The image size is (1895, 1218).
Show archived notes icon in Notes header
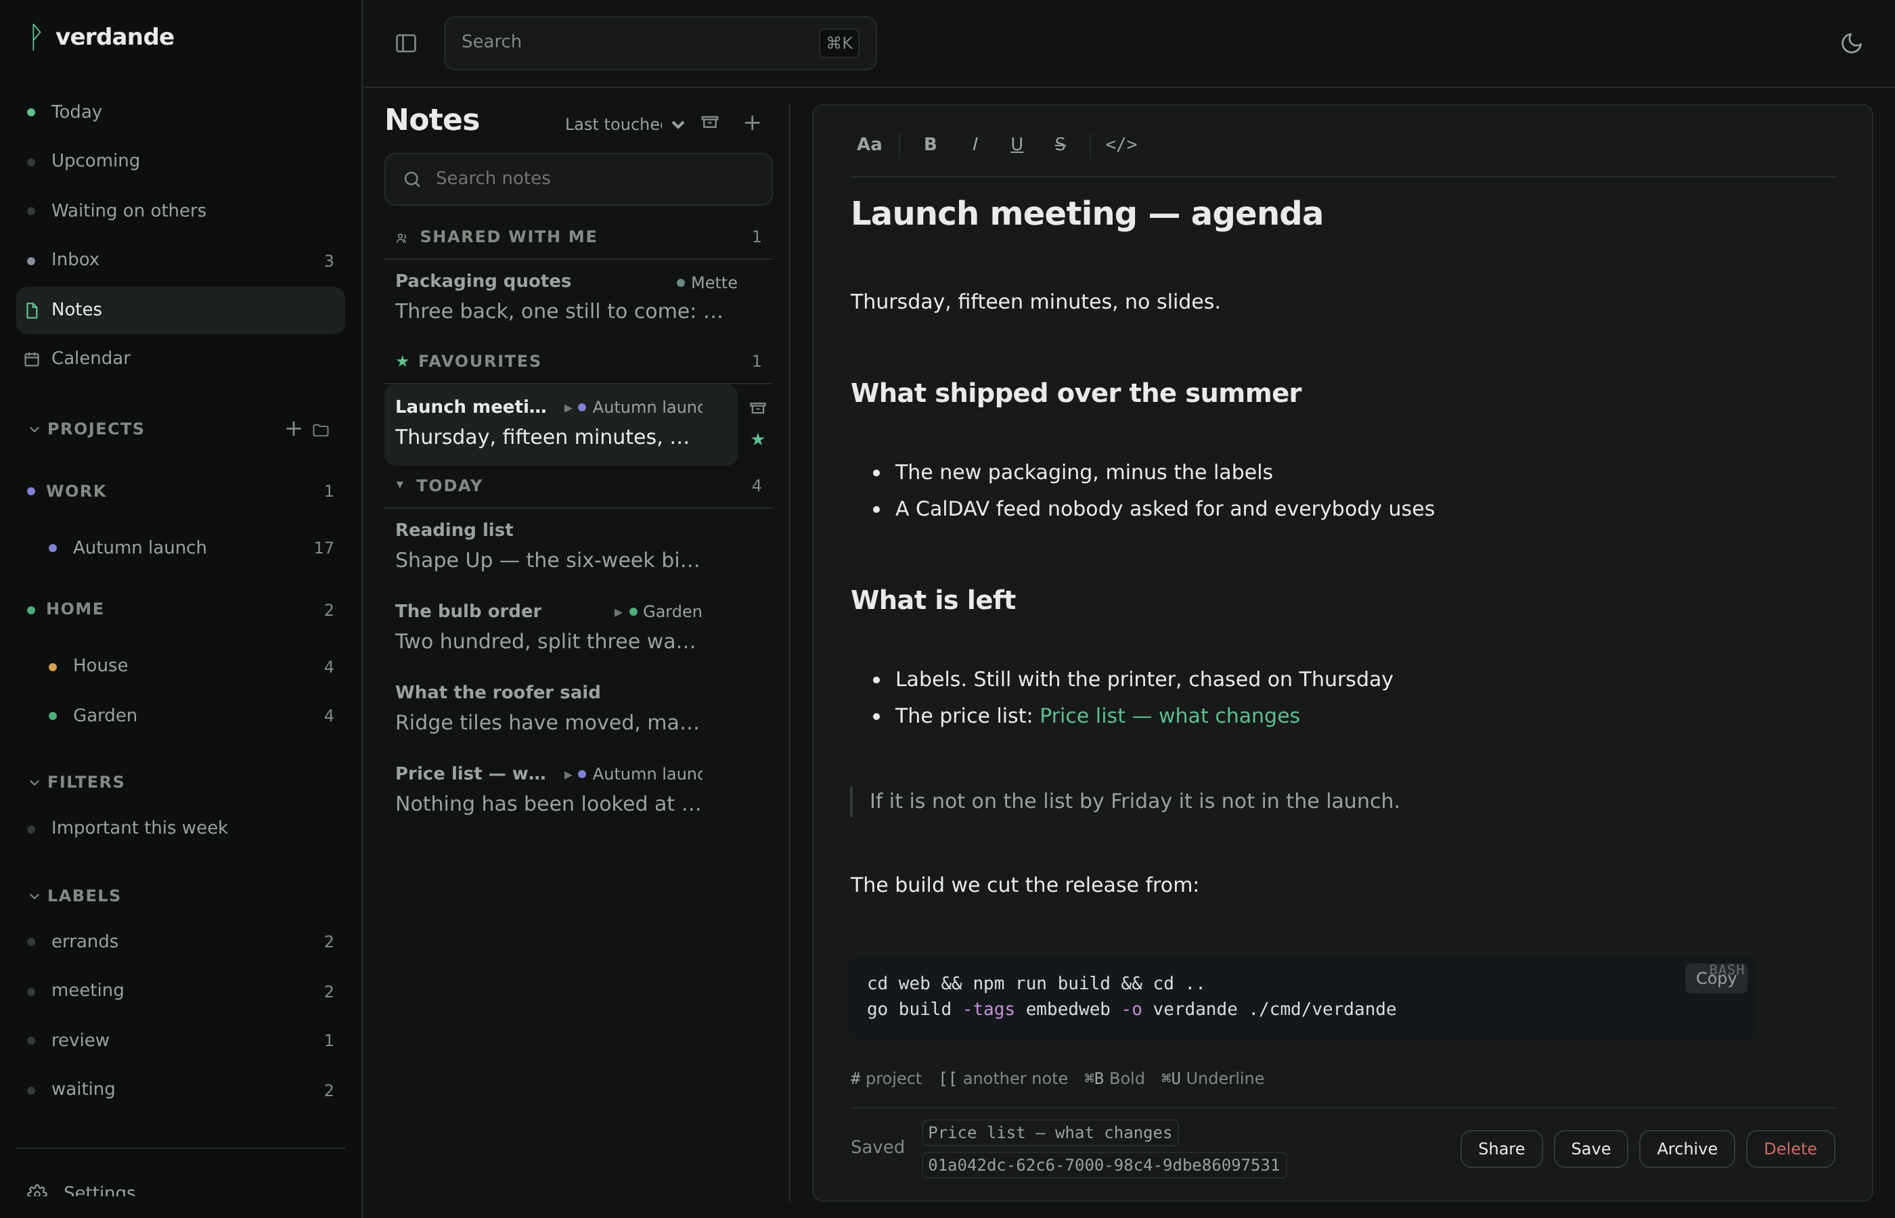coord(709,122)
